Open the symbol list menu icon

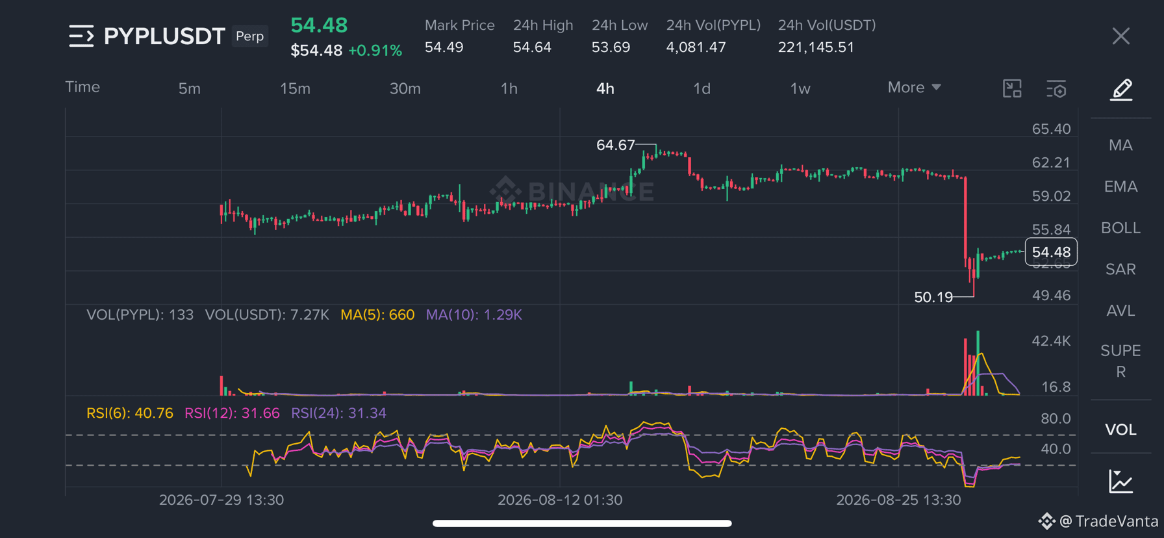[x=81, y=36]
